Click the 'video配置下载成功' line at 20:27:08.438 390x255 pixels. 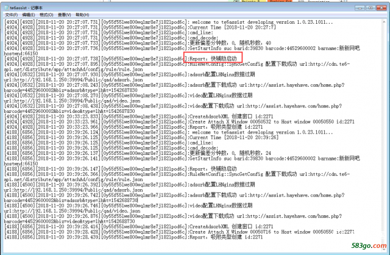coord(173,106)
